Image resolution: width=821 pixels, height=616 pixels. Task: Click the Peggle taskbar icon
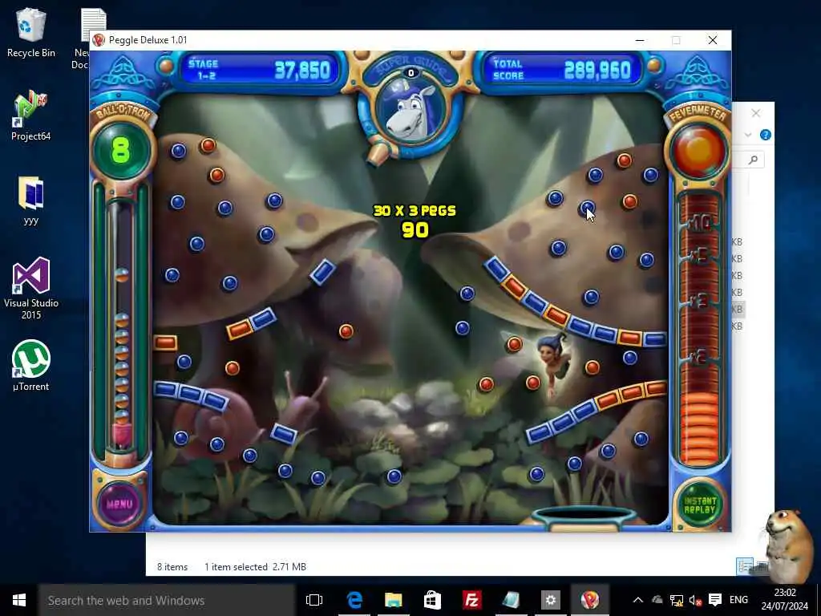(589, 600)
